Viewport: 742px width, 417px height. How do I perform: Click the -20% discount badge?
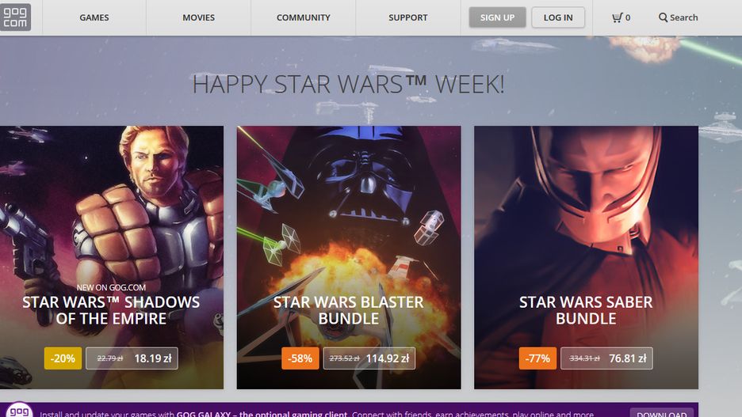63,358
